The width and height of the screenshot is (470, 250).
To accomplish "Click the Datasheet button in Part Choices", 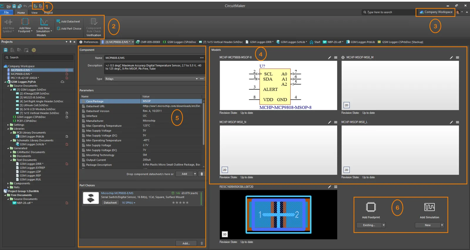I will [110, 203].
